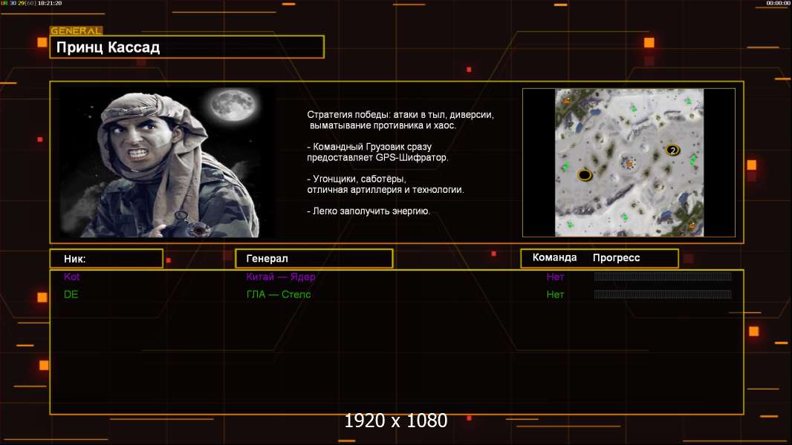The width and height of the screenshot is (792, 445).
Task: Click the Генерал column header
Action: point(314,259)
